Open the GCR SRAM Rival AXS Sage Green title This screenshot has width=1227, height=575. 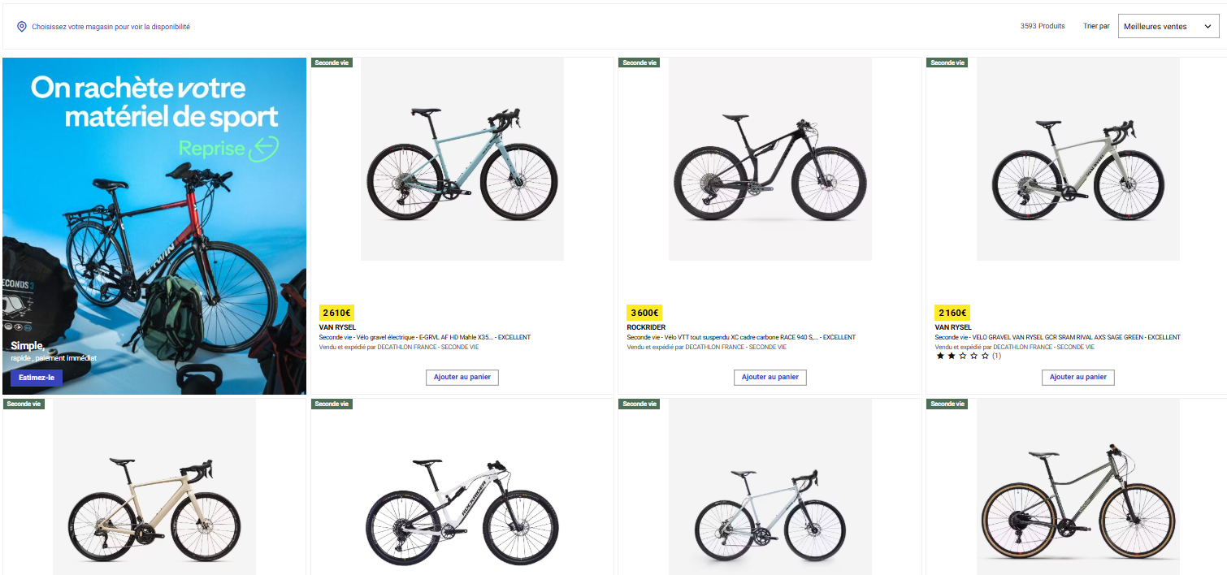point(1056,337)
